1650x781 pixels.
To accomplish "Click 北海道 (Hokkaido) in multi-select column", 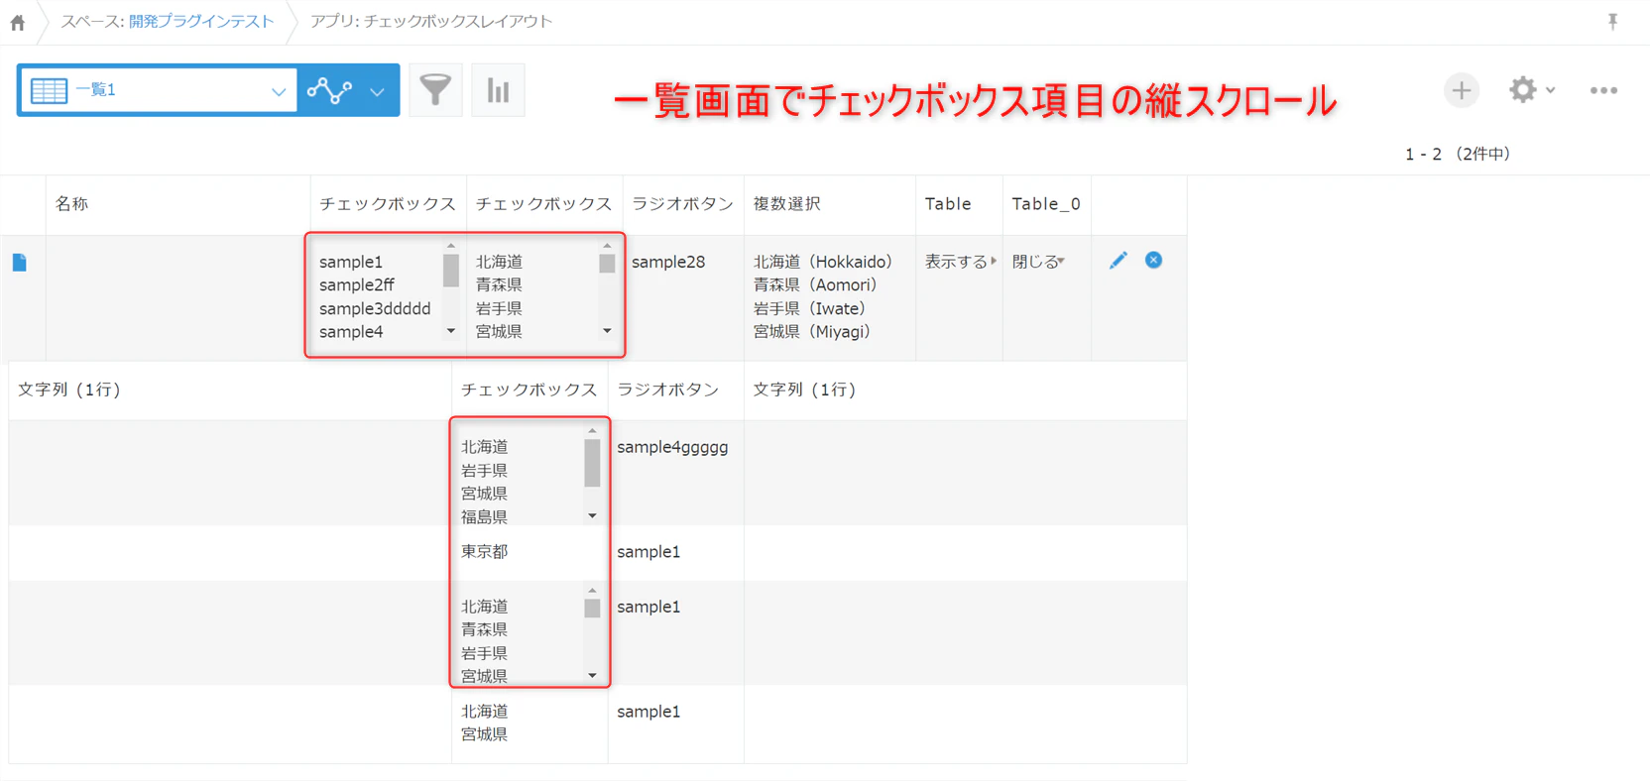I will point(823,262).
